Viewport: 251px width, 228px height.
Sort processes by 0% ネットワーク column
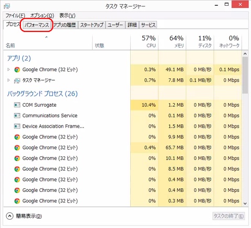click(x=228, y=42)
